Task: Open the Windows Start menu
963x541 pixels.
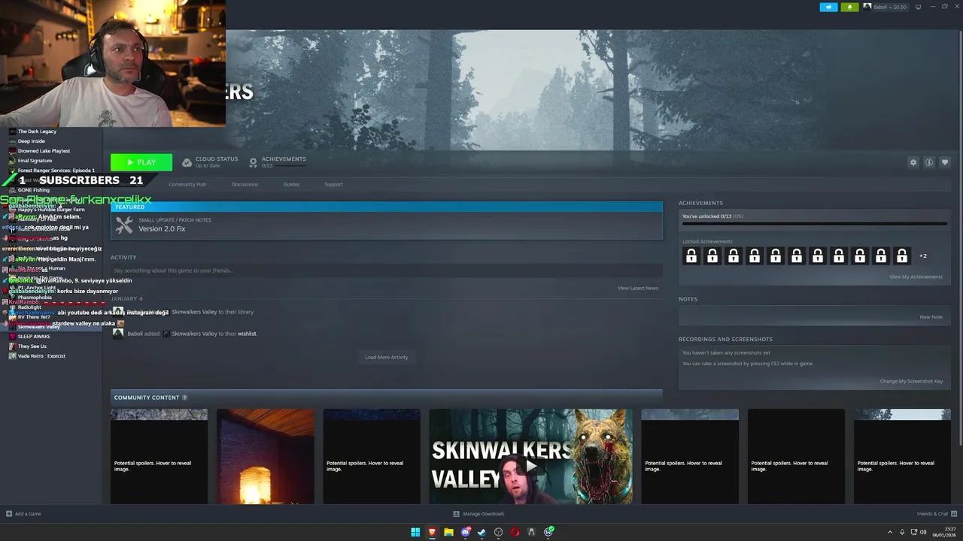Action: coord(415,532)
